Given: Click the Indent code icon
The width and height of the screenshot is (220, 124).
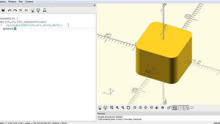Looking at the screenshot, I should click(26, 10).
